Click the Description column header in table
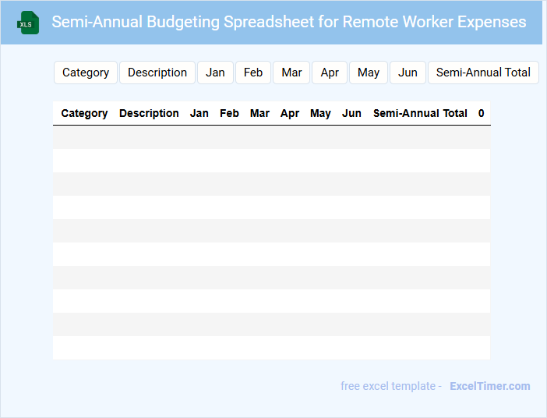This screenshot has height=418, width=547. [149, 113]
